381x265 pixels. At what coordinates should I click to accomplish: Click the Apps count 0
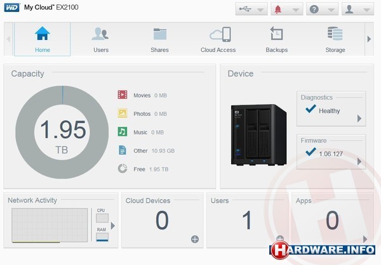coord(332,220)
